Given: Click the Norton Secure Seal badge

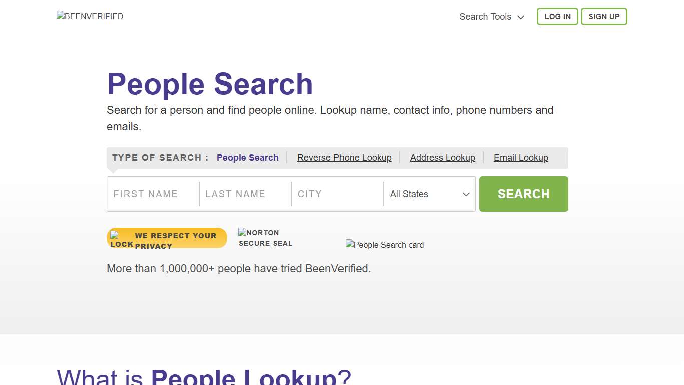Looking at the screenshot, I should pyautogui.click(x=265, y=238).
